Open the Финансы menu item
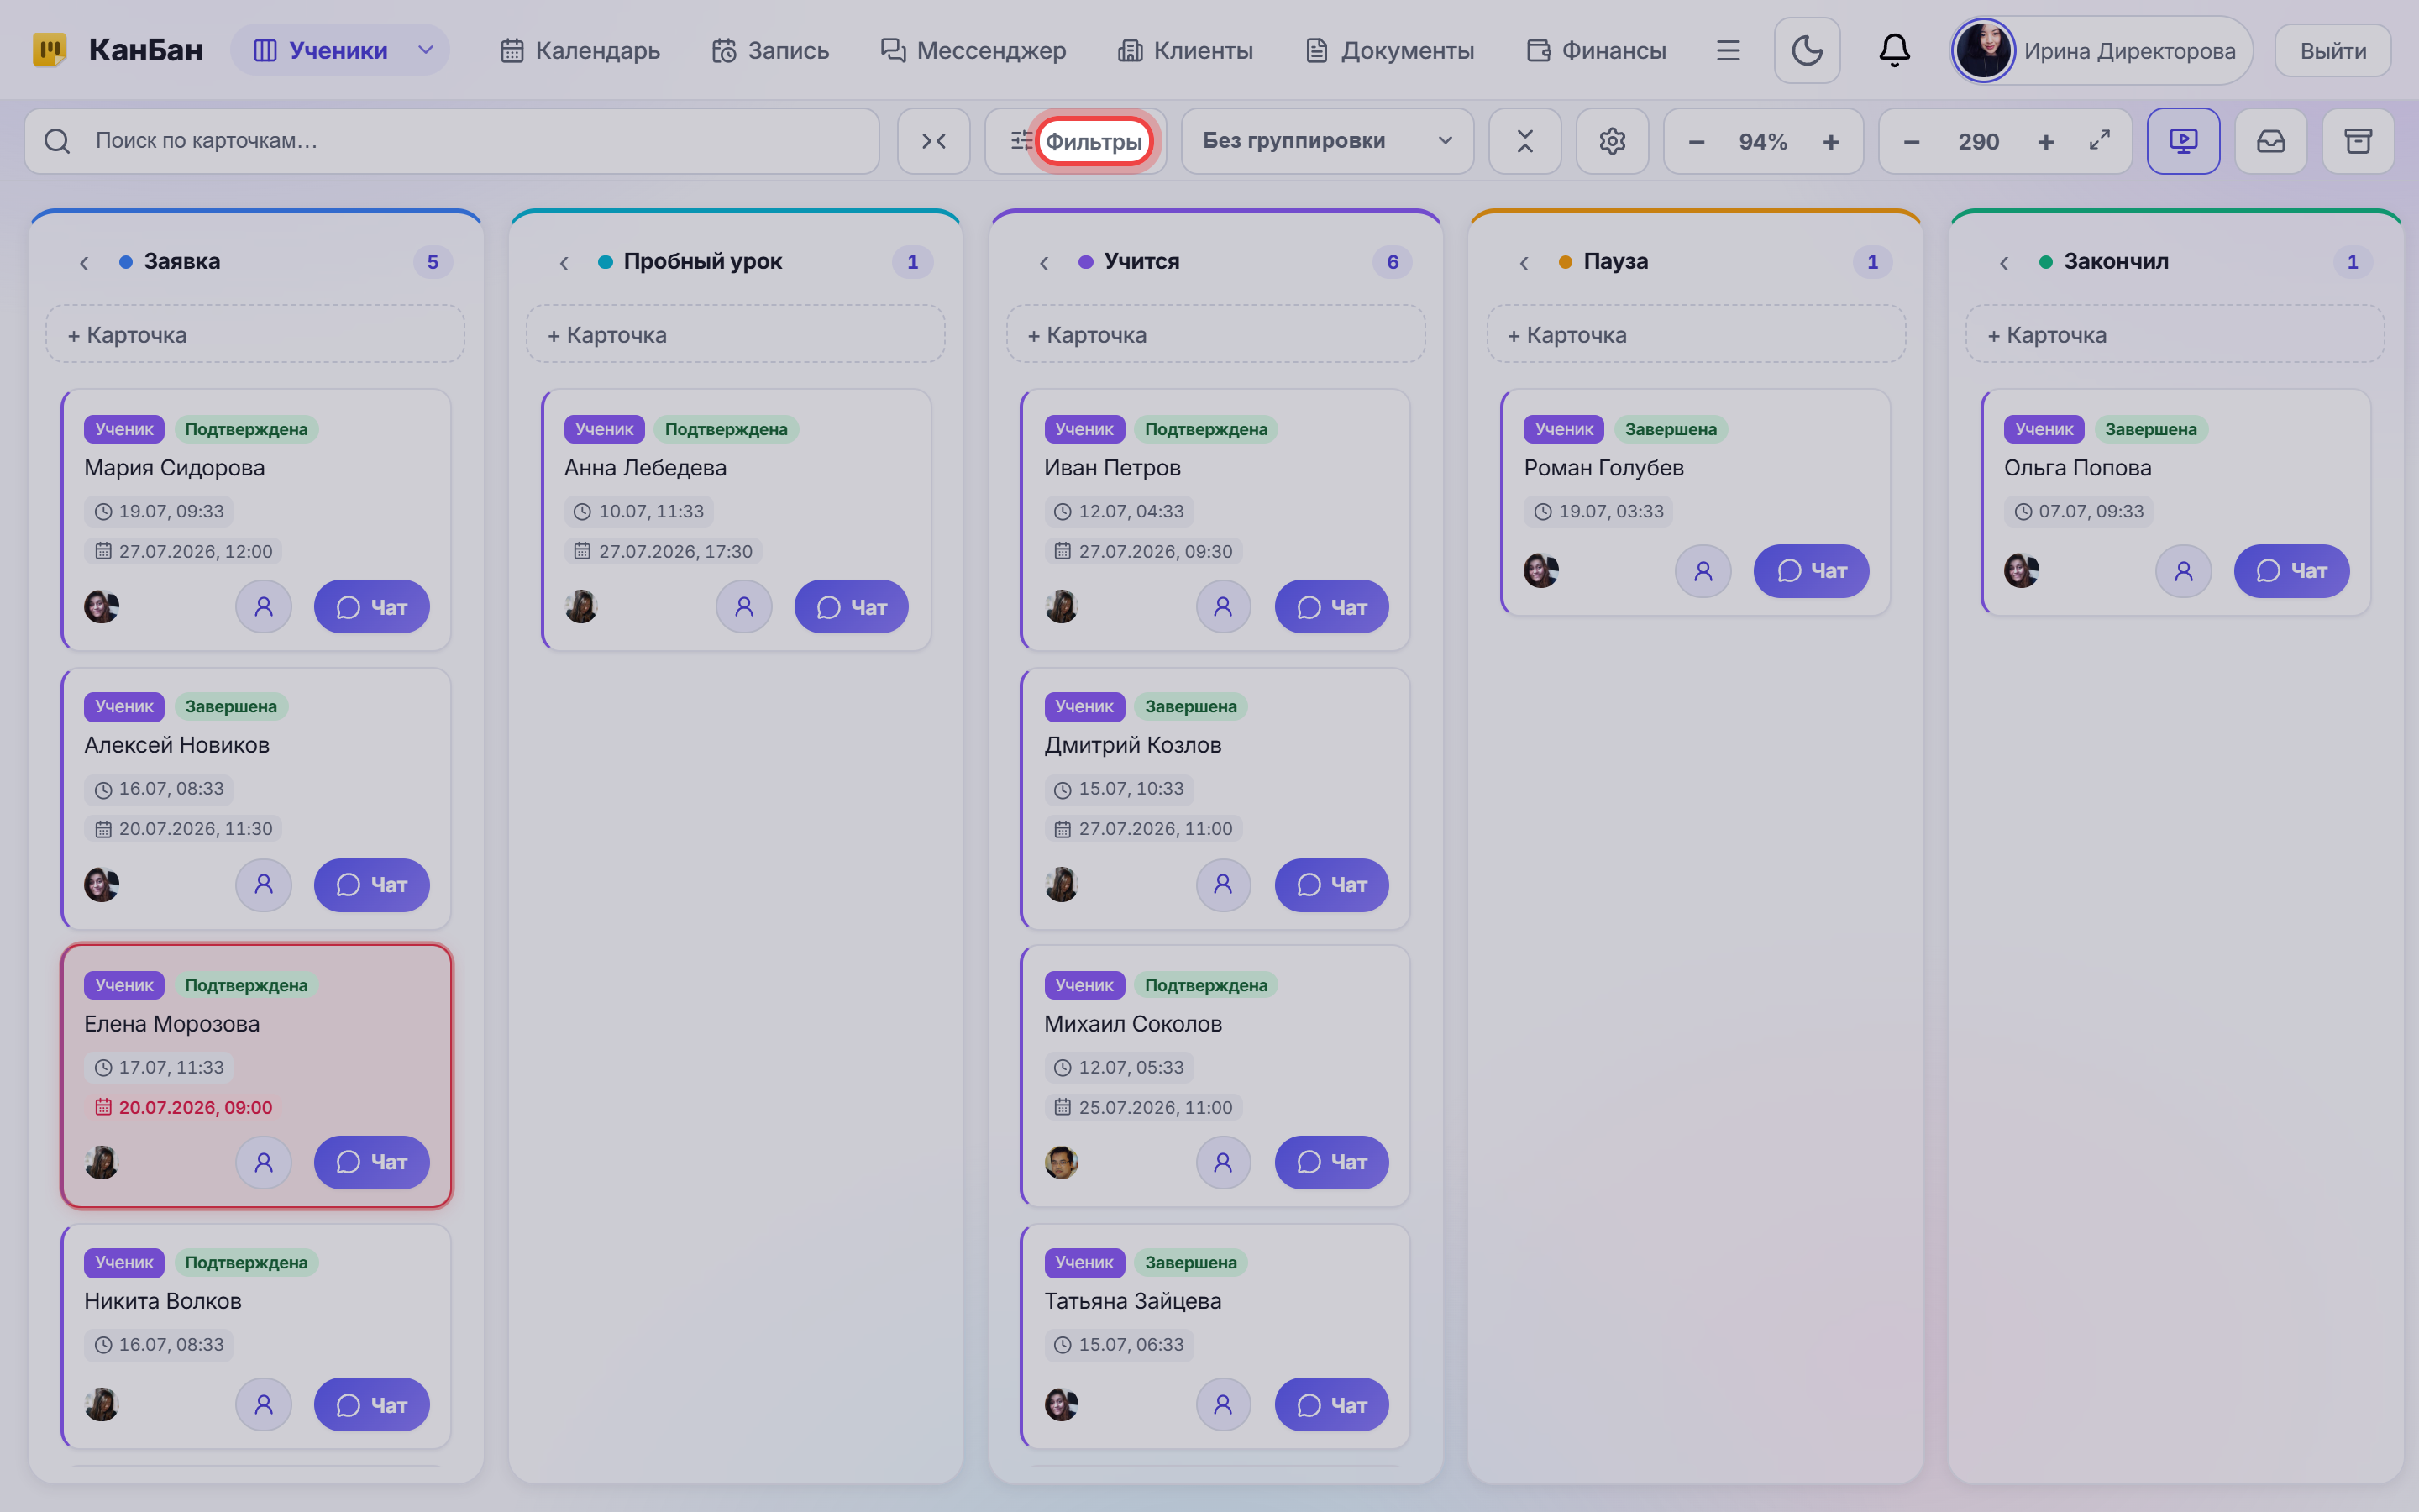 [1597, 50]
